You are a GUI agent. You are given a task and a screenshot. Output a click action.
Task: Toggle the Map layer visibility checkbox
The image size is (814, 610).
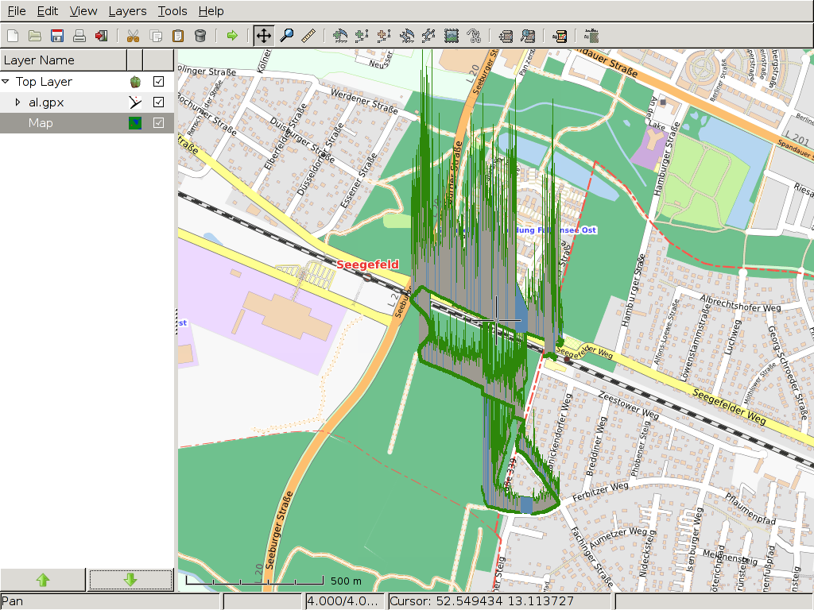click(158, 122)
